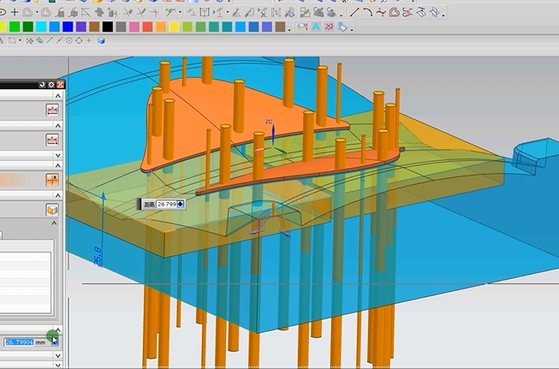Screen dimensions: 559x369
Task: Click the white list box in dialog
Action: (x=26, y=283)
